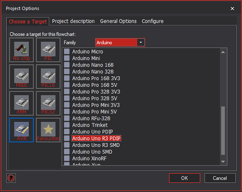Click chip icon beside Arduino Mini
Screen dimensions: 242x192
[67, 58]
